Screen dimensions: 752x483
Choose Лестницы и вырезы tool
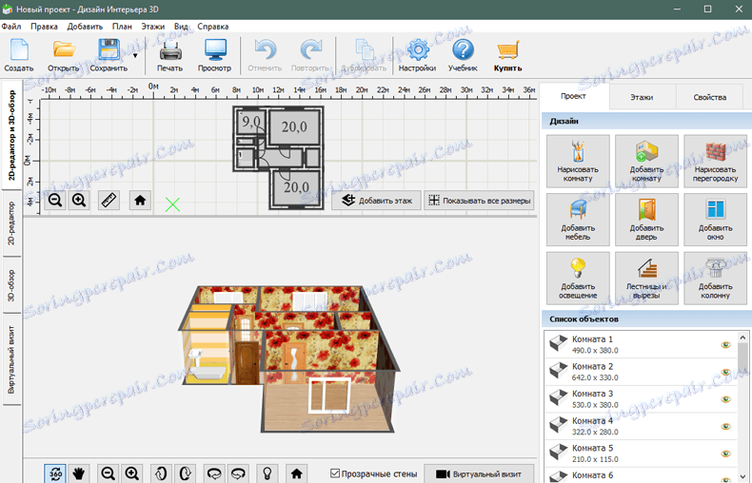[x=646, y=279]
